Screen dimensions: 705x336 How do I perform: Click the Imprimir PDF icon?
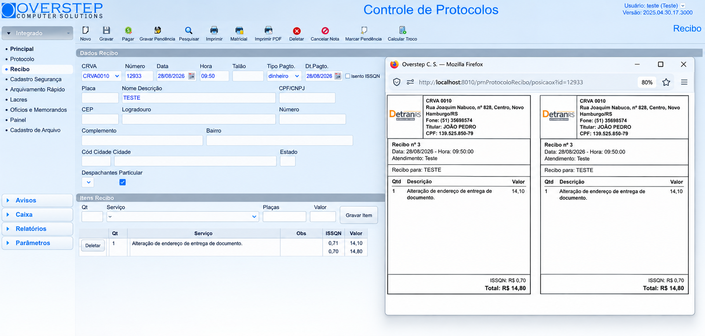(x=268, y=30)
